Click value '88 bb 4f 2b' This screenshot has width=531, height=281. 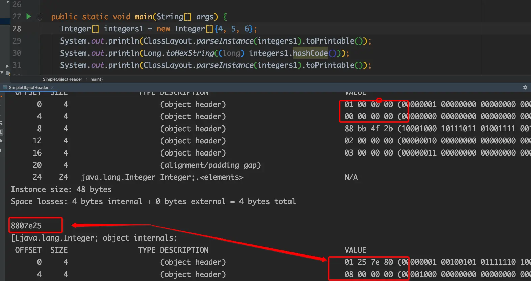click(369, 129)
